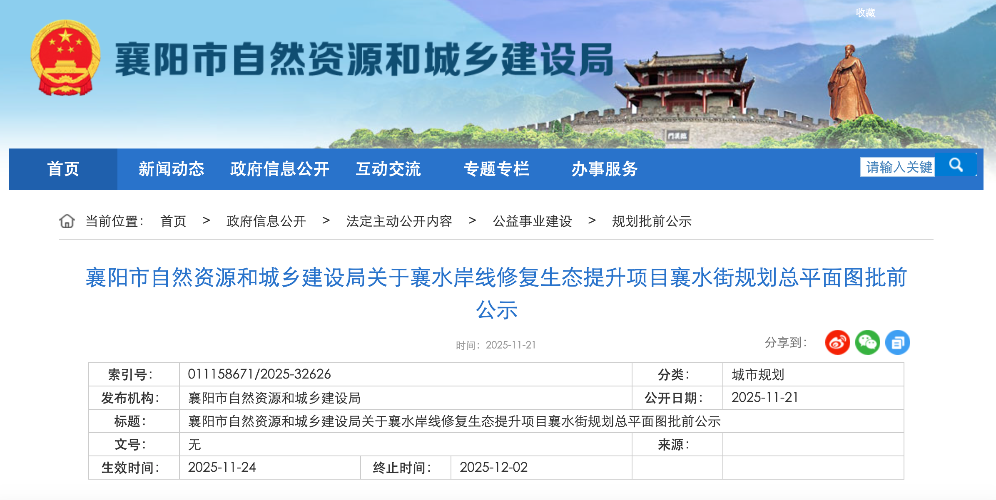Click the Weibo share icon
996x500 pixels.
tap(837, 342)
